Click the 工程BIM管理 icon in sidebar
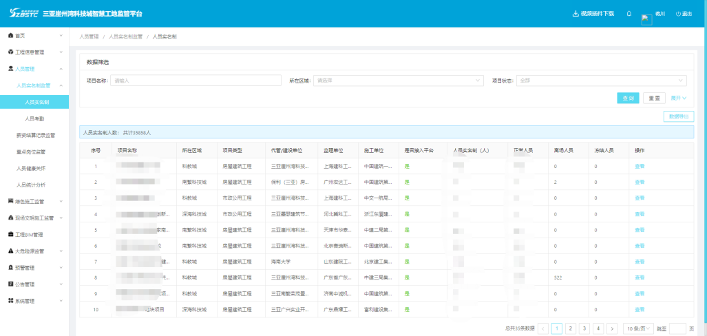This screenshot has width=707, height=336. (10, 235)
